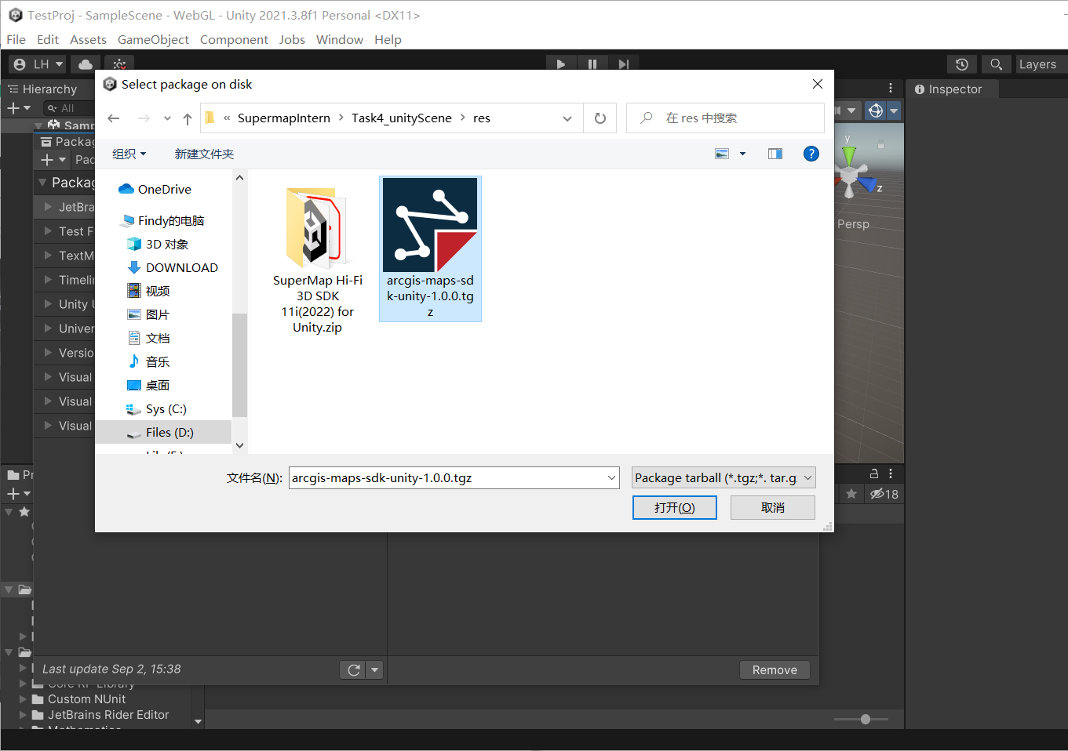1068x751 pixels.
Task: Select 音乐 music folder in sidebar
Action: click(149, 361)
